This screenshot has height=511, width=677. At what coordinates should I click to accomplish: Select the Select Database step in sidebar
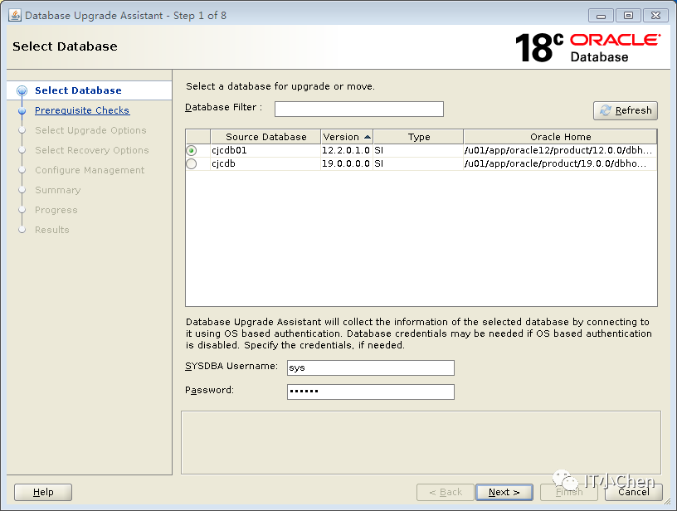click(x=78, y=90)
